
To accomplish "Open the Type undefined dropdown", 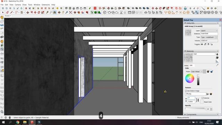I will [x=209, y=37].
